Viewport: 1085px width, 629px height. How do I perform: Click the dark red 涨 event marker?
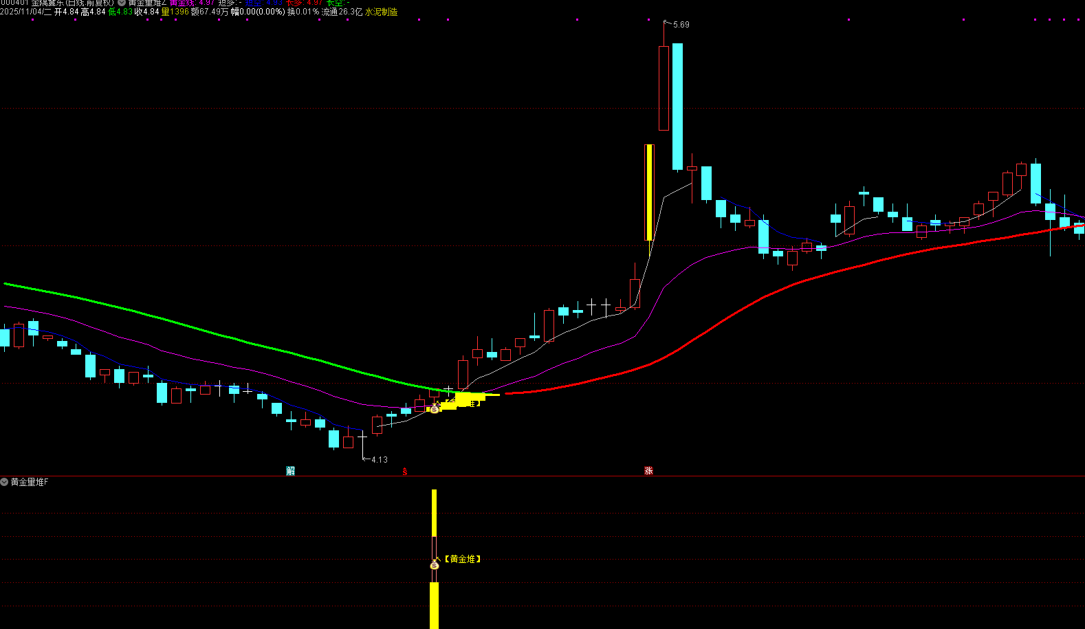point(648,470)
